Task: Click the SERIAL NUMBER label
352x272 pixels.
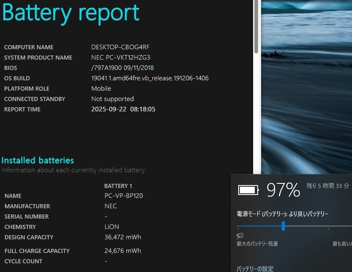Action: 26,217
